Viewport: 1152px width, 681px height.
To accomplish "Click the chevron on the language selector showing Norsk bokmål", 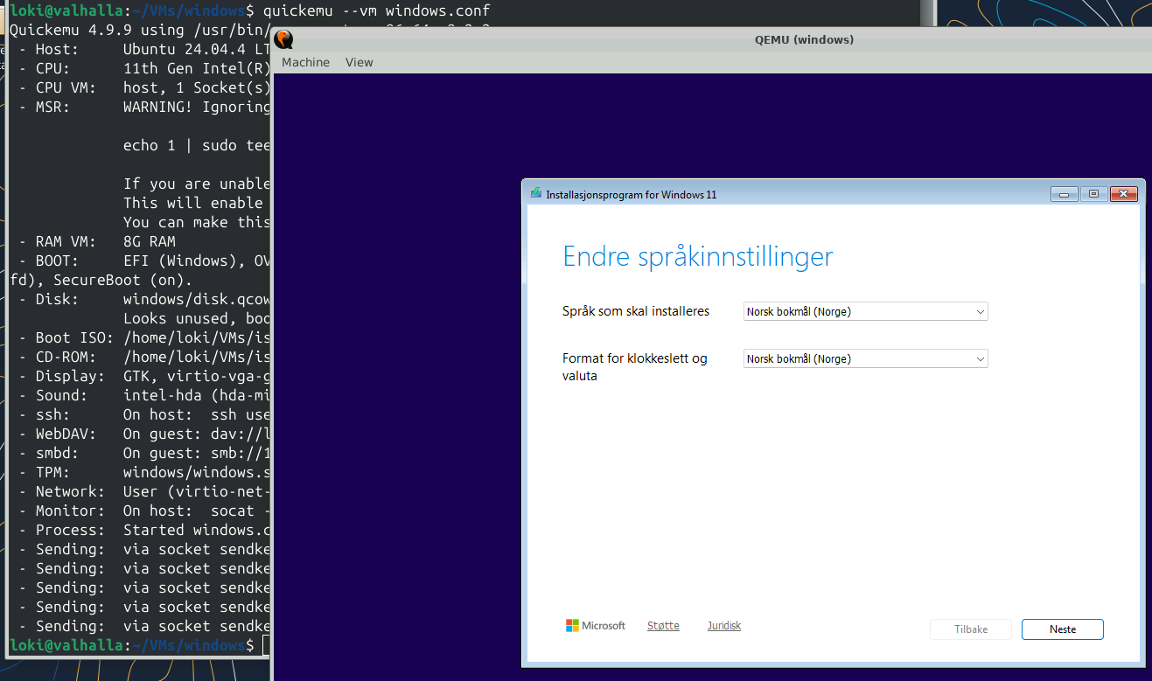I will (981, 311).
